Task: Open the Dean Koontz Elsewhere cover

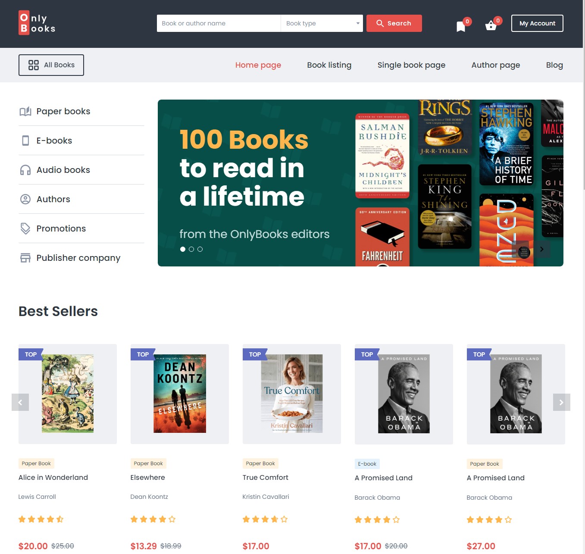Action: tap(180, 394)
